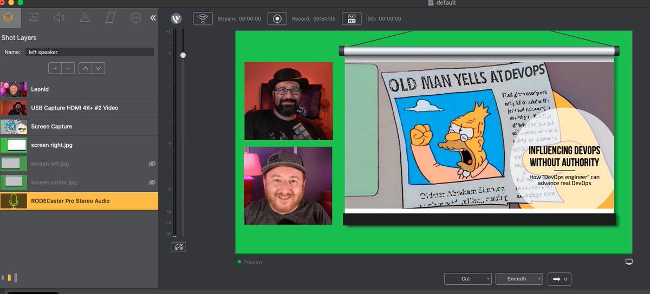Select RODECaster Pro Stereo Audio layer
Screen dimensions: 650x294
coord(79,201)
